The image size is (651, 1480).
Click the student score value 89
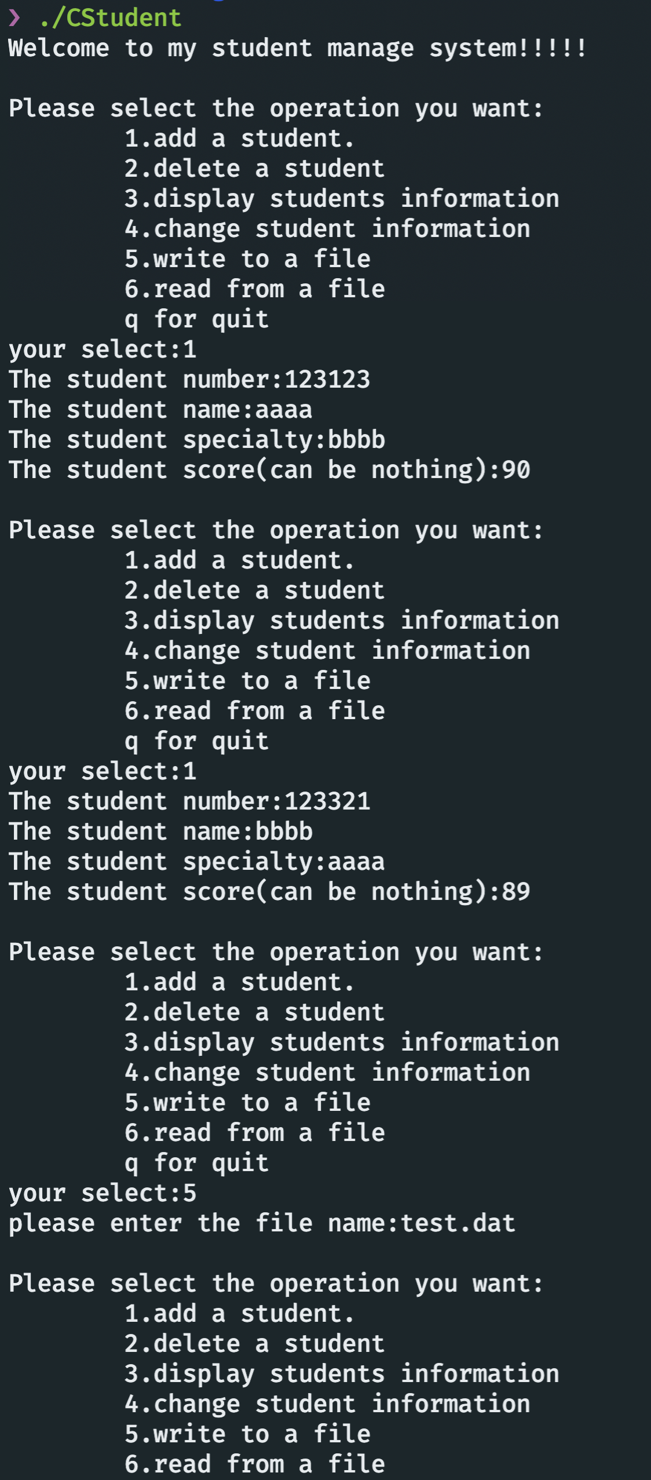(x=515, y=892)
